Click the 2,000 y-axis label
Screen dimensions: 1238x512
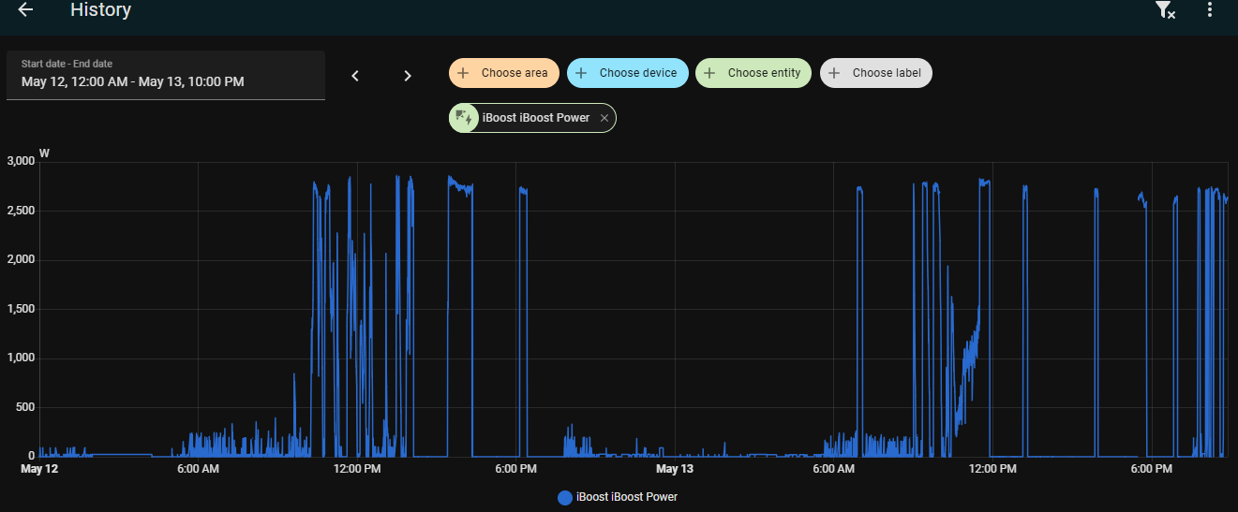[x=20, y=259]
